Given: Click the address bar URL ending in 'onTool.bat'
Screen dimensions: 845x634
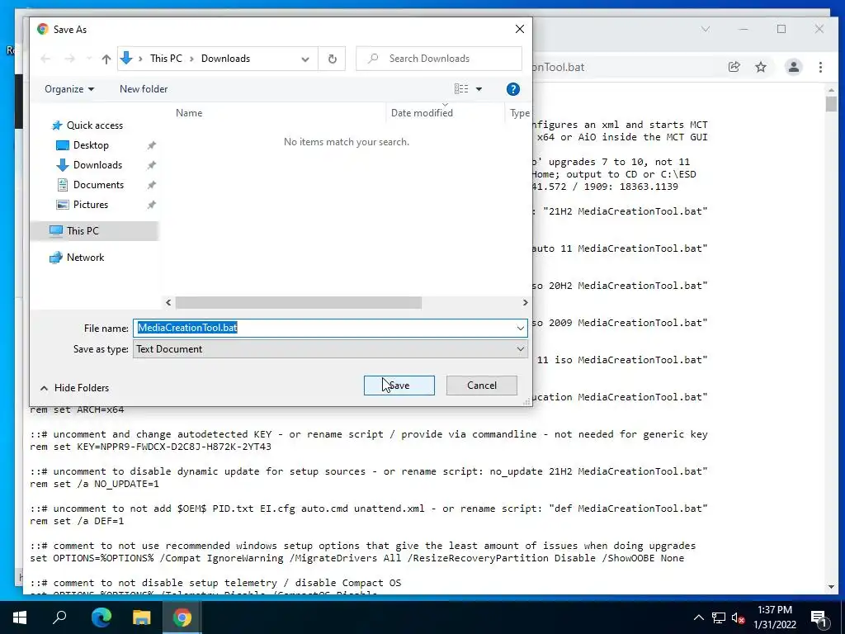Looking at the screenshot, I should [559, 67].
